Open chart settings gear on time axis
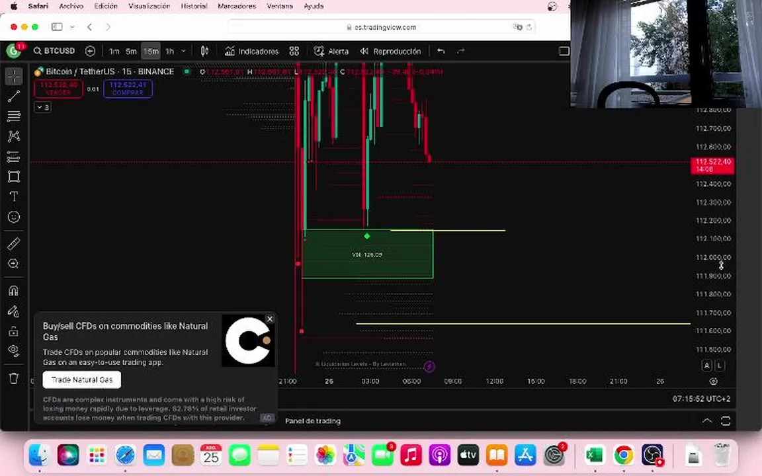 tap(714, 381)
